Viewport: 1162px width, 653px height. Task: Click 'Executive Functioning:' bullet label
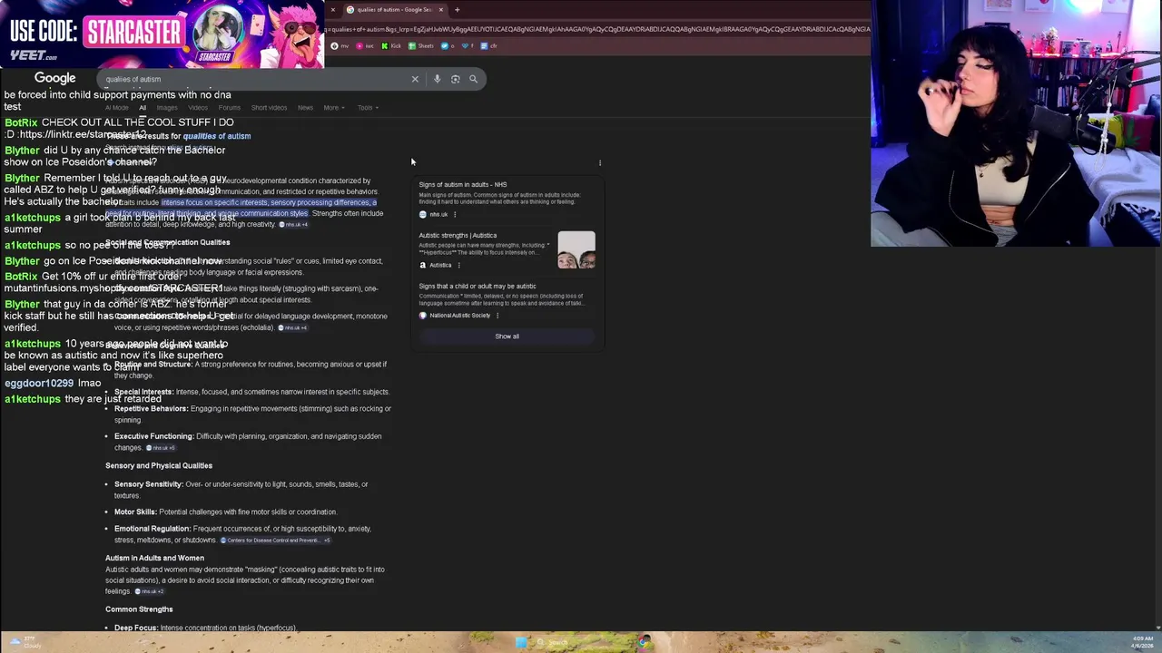[153, 436]
